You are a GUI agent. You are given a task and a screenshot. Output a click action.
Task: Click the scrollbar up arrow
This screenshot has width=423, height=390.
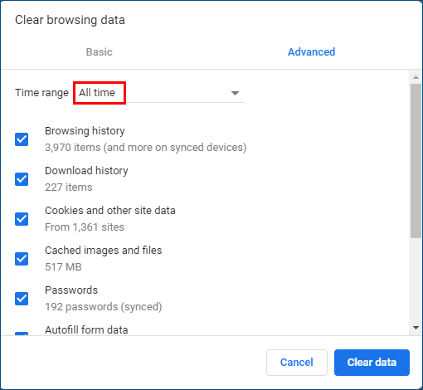(416, 77)
